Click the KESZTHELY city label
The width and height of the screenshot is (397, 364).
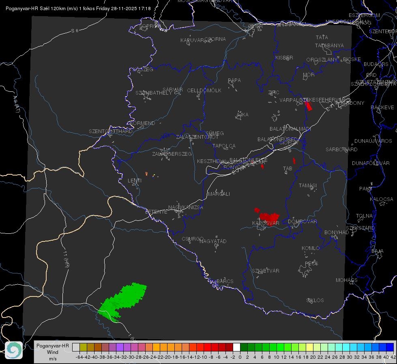[x=211, y=161]
